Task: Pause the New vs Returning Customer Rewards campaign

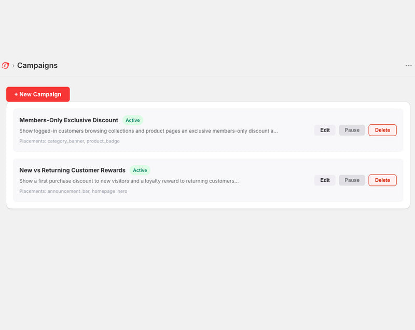Action: (x=352, y=180)
